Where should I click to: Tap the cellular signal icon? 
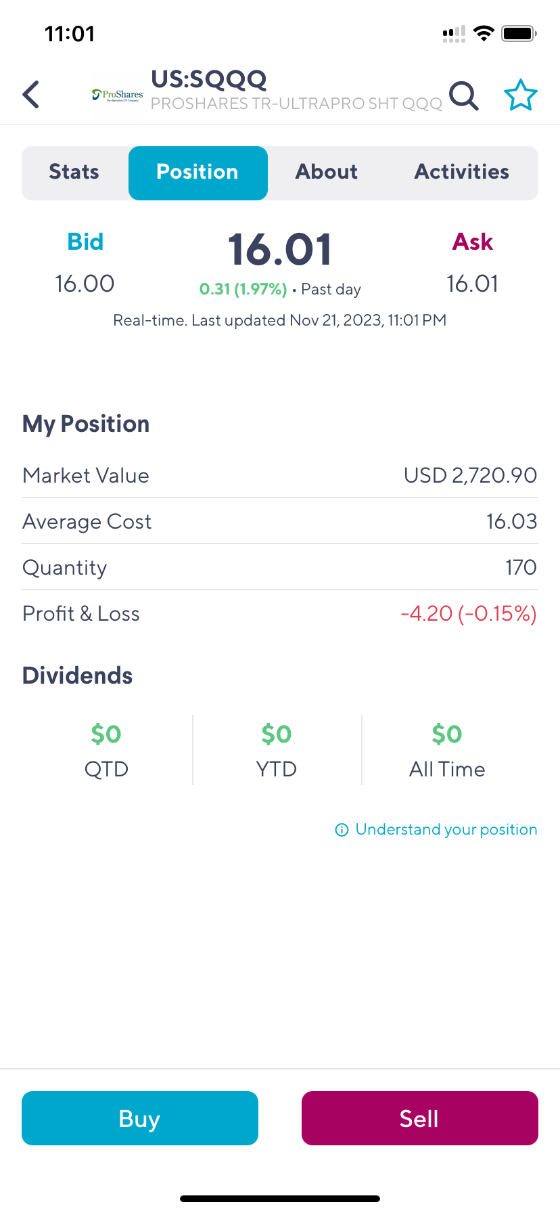click(x=454, y=34)
